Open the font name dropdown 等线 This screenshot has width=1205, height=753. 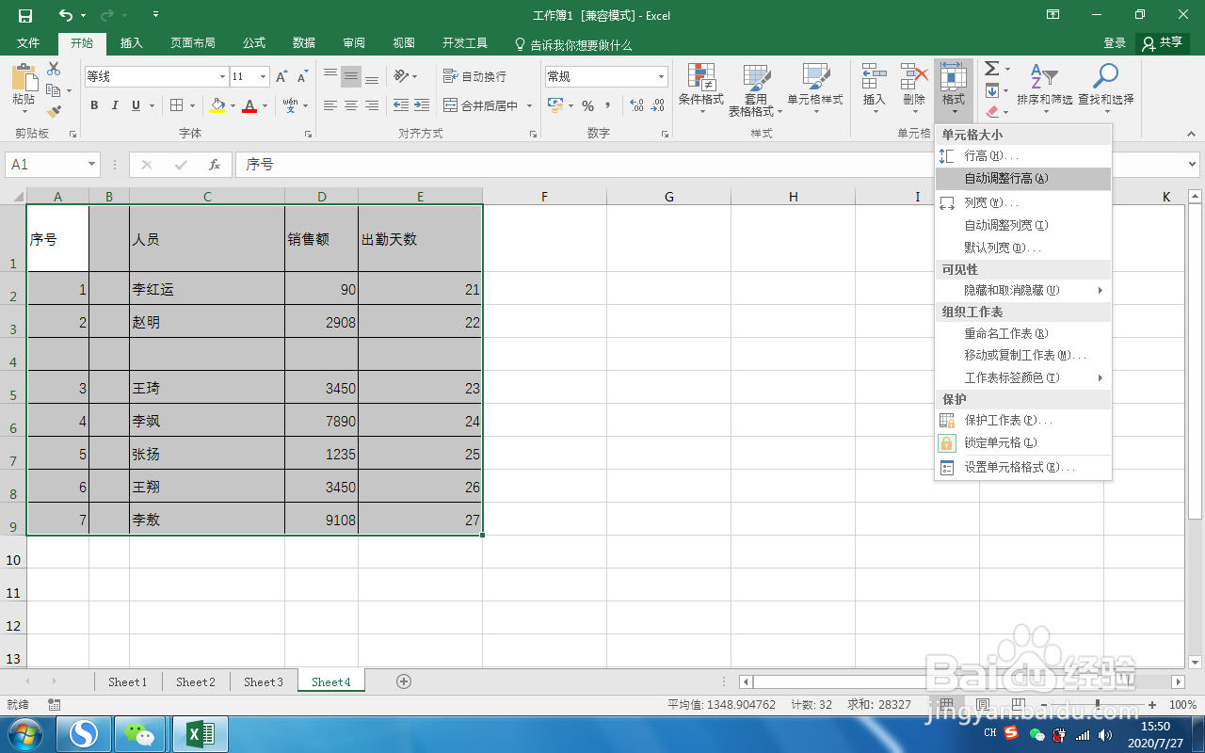[x=223, y=76]
